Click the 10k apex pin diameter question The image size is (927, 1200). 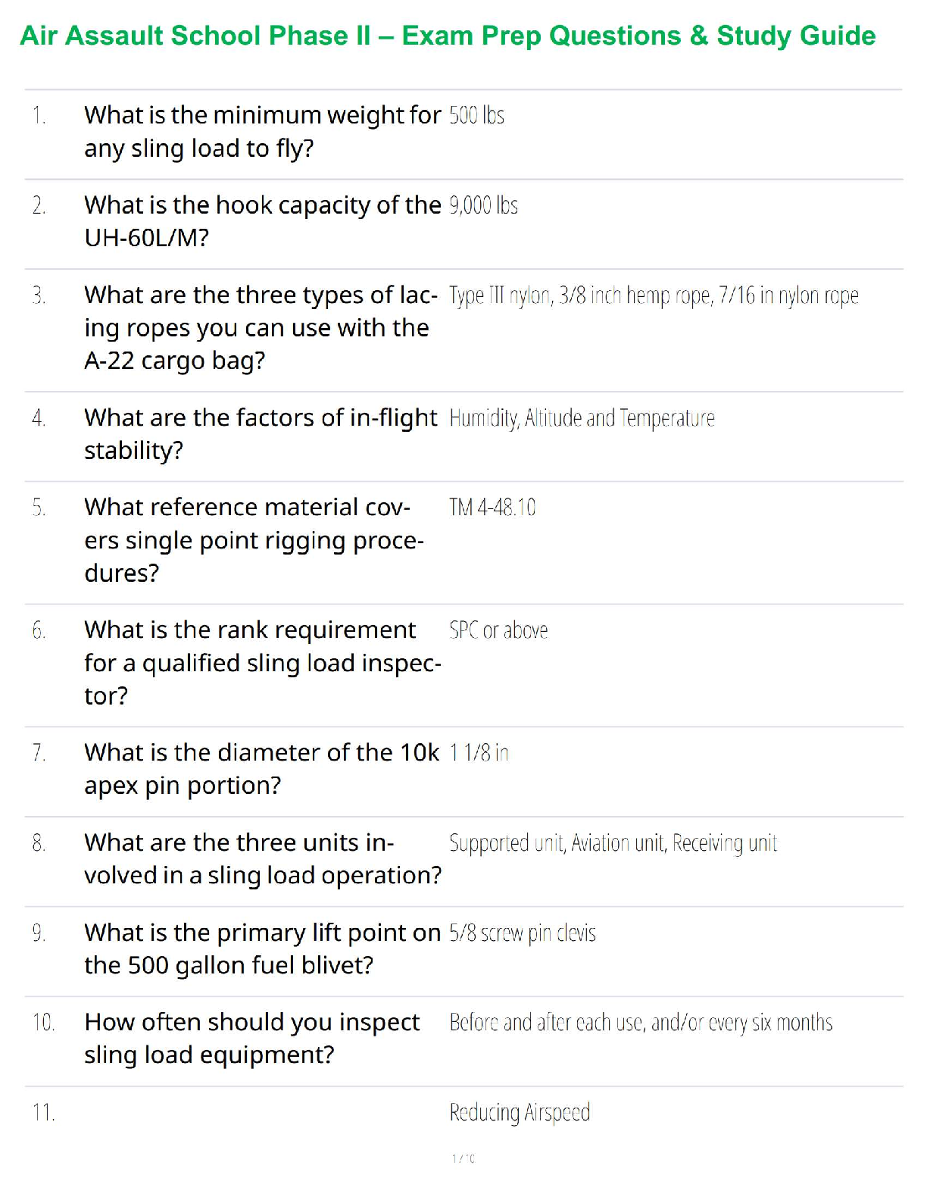[261, 768]
